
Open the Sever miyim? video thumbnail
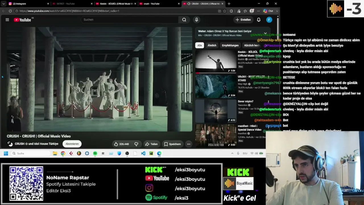point(216,111)
